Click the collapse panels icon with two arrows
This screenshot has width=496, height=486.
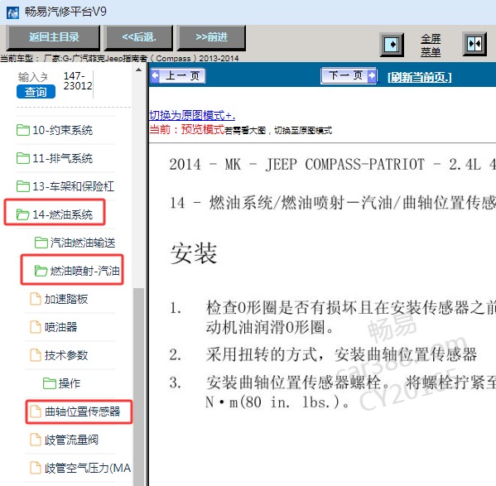[474, 44]
